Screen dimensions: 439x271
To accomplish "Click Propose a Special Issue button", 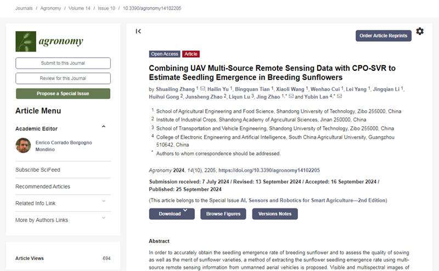I will point(63,93).
